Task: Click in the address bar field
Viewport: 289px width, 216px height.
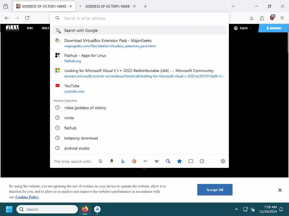Action: 139,18
